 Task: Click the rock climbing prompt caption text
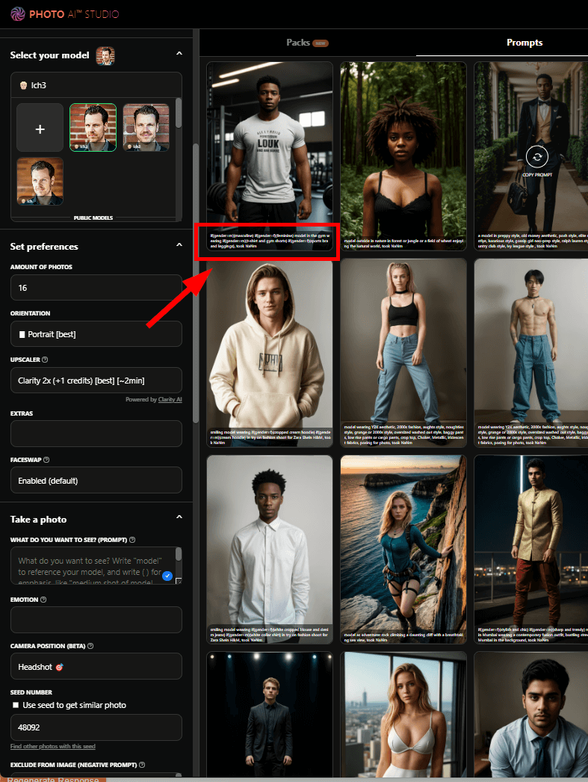coord(403,638)
